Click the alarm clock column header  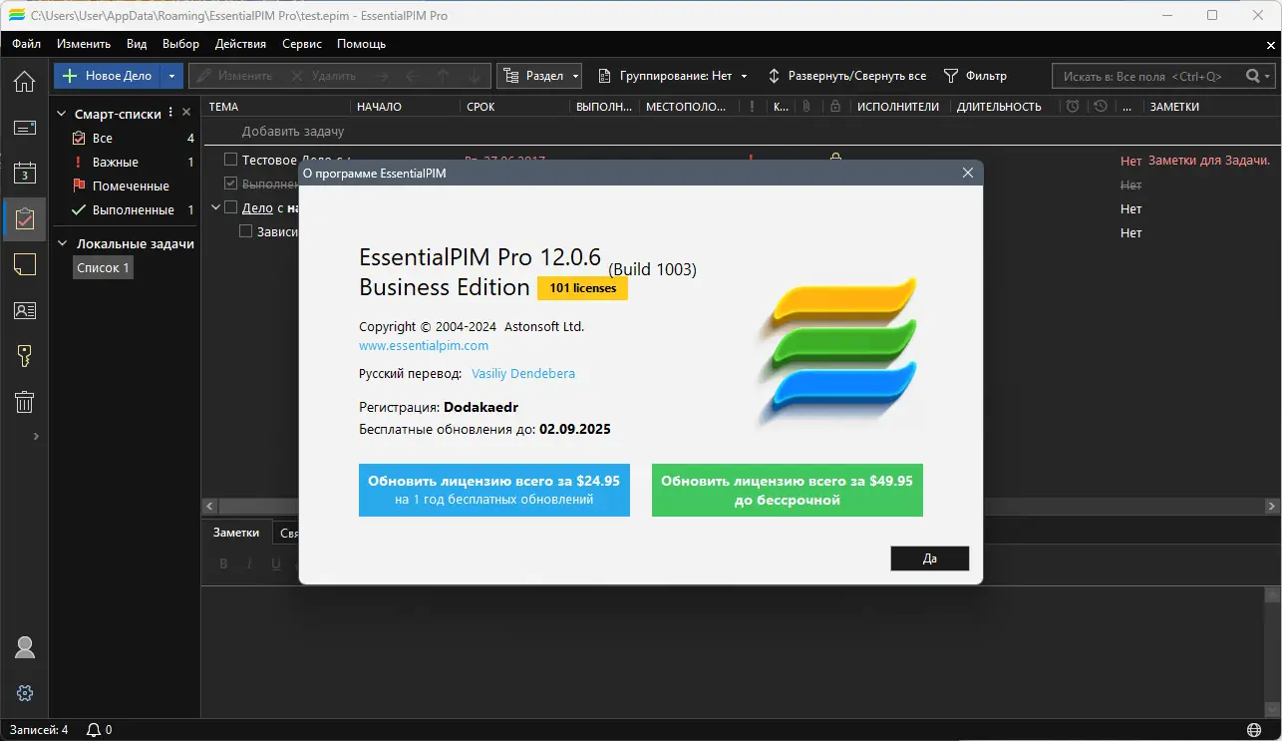[x=1072, y=107]
